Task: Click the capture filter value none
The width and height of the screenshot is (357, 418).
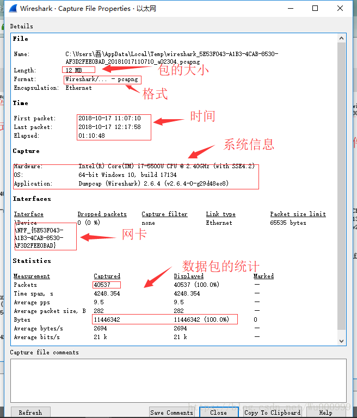Action: coord(148,223)
